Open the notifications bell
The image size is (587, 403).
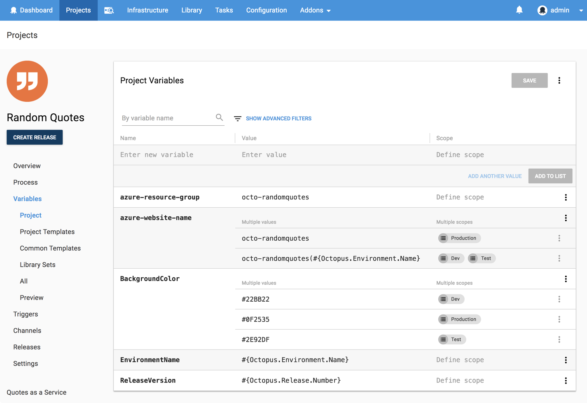(519, 10)
